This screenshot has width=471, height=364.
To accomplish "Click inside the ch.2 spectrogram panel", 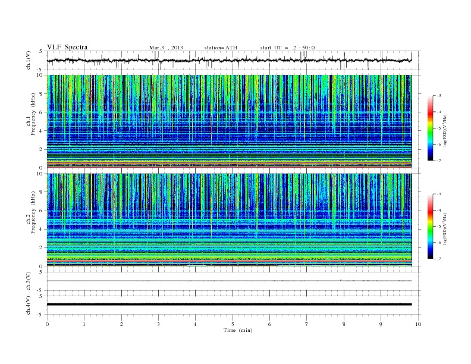I will click(x=230, y=220).
